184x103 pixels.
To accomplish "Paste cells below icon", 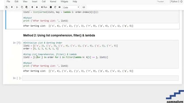I will click(x=27, y=7).
